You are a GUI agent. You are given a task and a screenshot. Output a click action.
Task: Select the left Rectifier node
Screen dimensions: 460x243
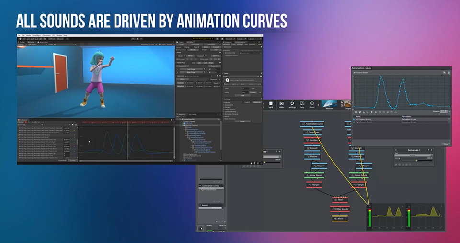(312, 140)
